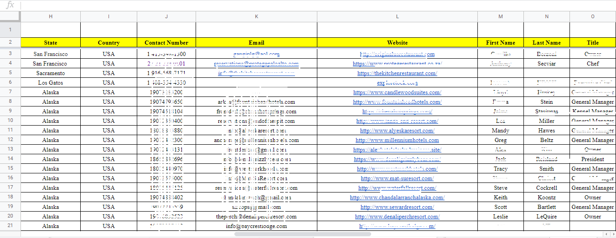
Task: Click the Kennel Manager title cell
Action: tap(593, 111)
